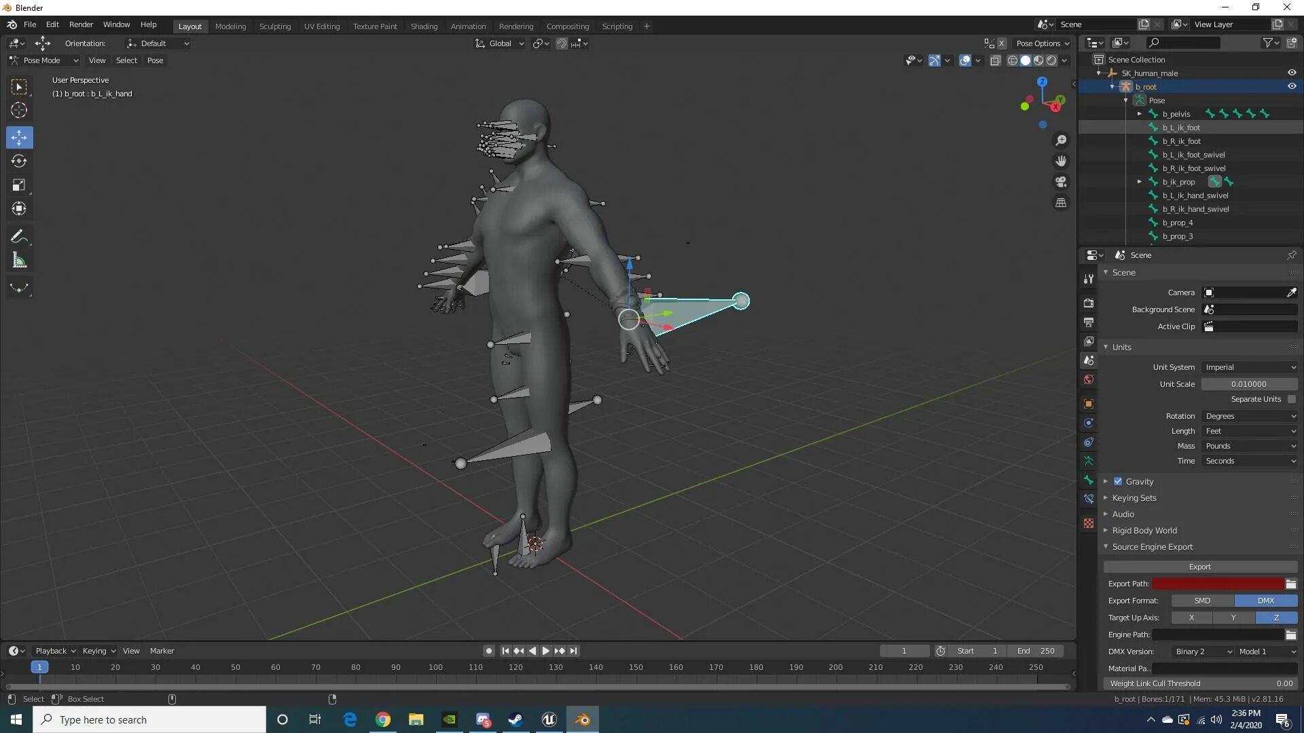Image resolution: width=1304 pixels, height=733 pixels.
Task: Open the Object Data armature properties tab
Action: click(1089, 461)
